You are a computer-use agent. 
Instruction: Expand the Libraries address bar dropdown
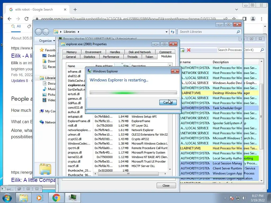(x=166, y=32)
